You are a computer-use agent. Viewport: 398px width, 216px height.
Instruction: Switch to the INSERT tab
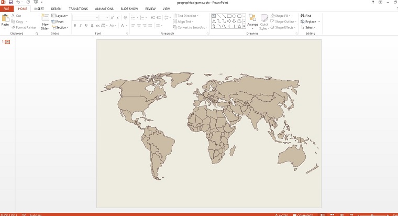point(39,9)
